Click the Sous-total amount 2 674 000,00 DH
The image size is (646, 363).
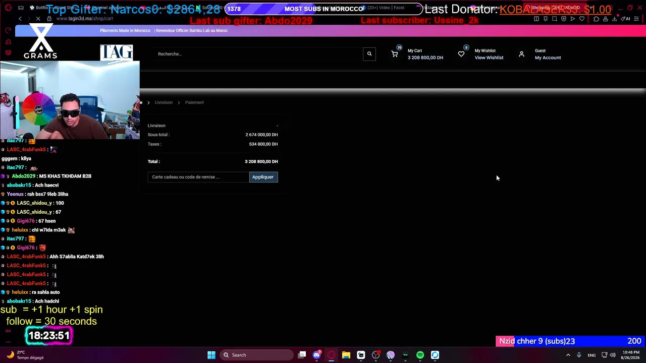[x=261, y=135]
